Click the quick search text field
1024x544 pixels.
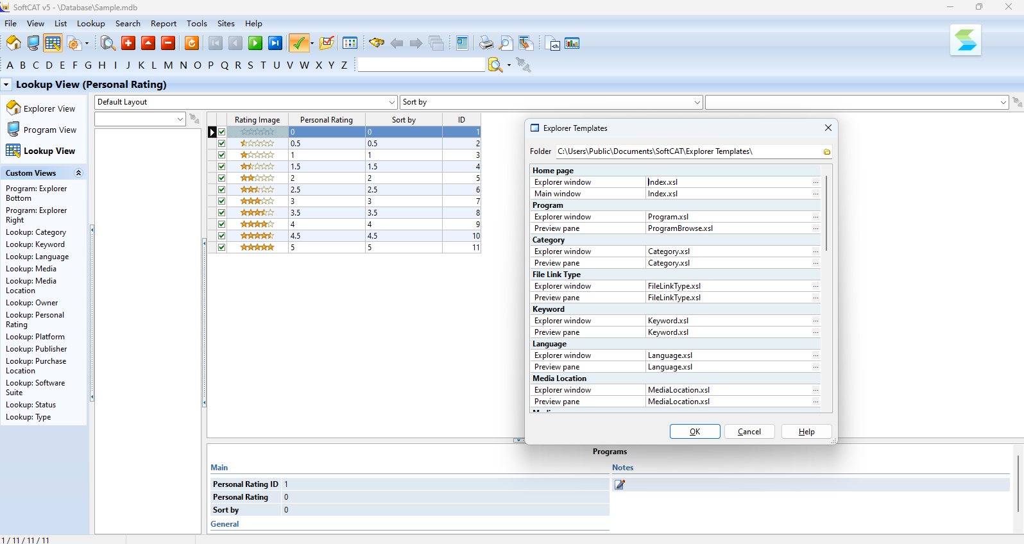pos(421,65)
